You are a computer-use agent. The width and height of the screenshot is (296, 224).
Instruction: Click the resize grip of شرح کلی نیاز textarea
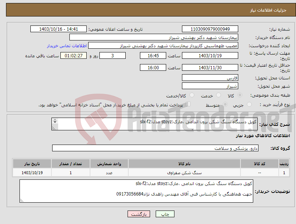(54, 128)
